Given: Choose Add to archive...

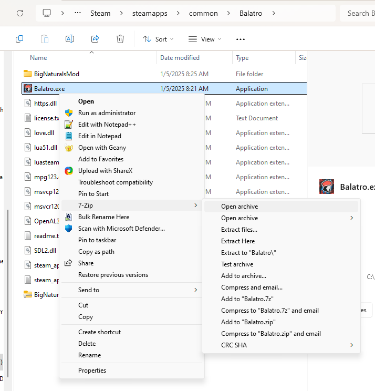Looking at the screenshot, I should [x=281, y=276].
